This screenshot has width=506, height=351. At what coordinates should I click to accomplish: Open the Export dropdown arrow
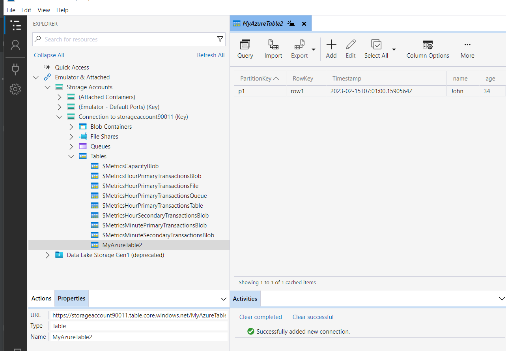[314, 49]
